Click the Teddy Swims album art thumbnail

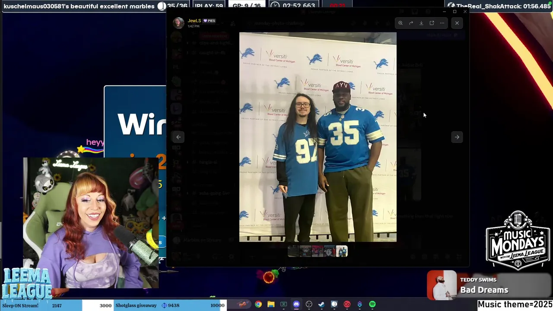click(x=442, y=285)
